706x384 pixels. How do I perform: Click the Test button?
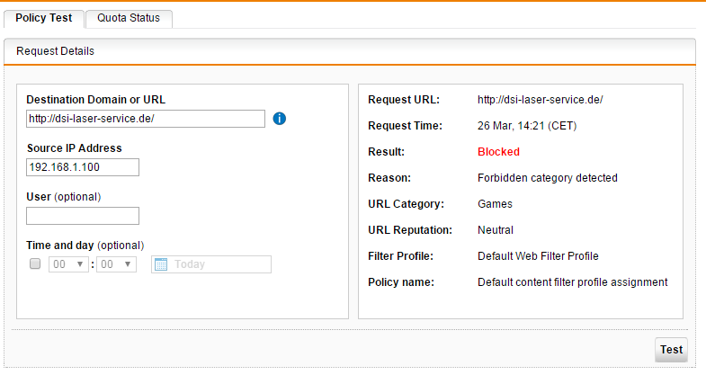coord(671,350)
